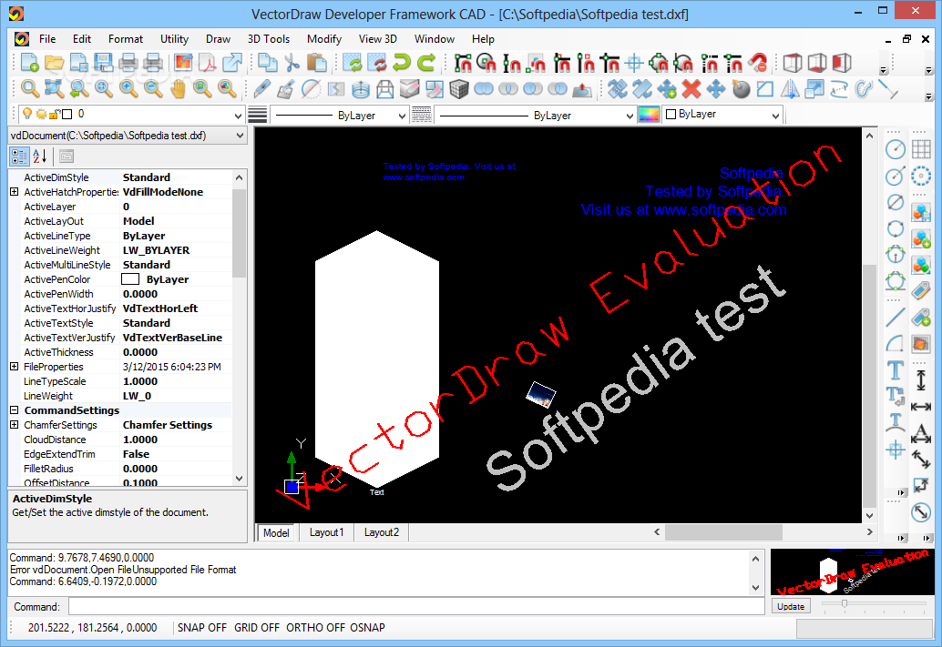The image size is (942, 647).
Task: Click the green Undo arrow
Action: pyautogui.click(x=402, y=63)
